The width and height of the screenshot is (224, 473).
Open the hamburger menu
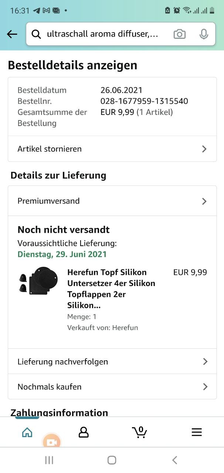pyautogui.click(x=197, y=432)
